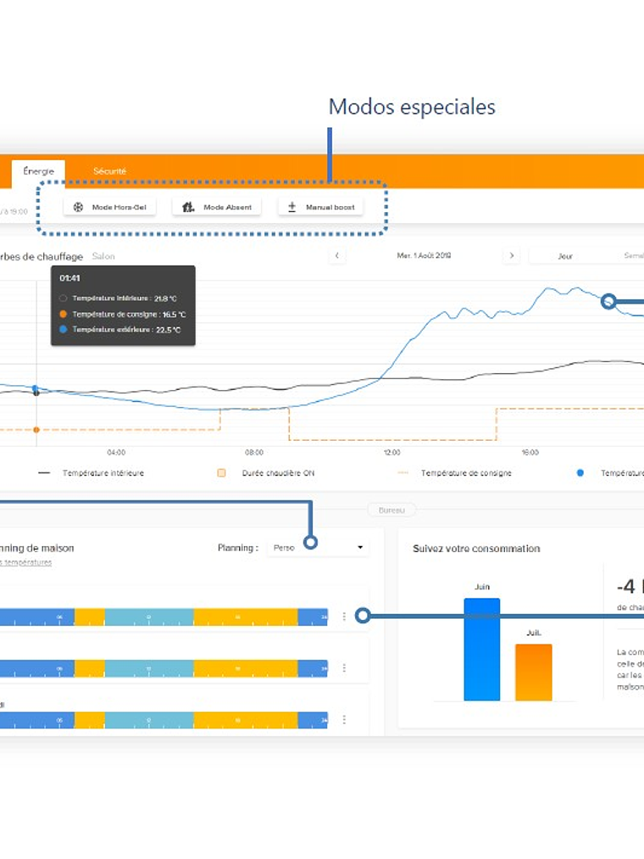644x859 pixels.
Task: Switch to the Énergie tab
Action: [38, 172]
